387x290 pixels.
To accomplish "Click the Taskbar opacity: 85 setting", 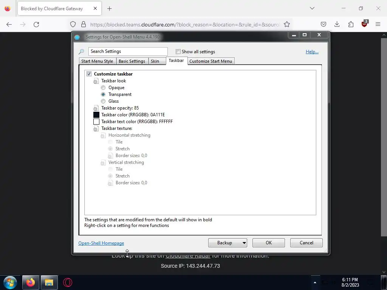I will pyautogui.click(x=120, y=108).
